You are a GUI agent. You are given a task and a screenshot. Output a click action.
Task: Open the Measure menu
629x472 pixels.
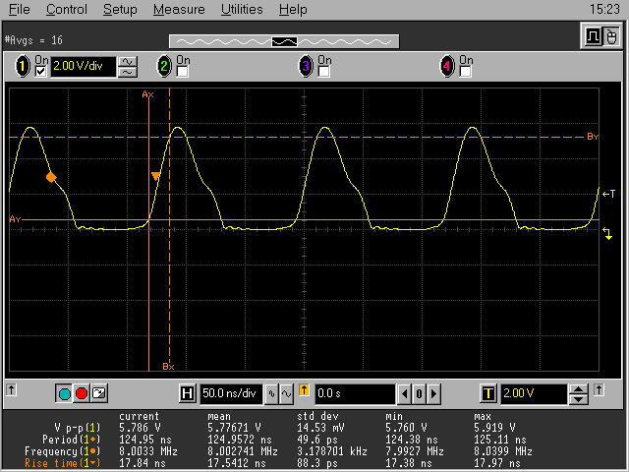pyautogui.click(x=179, y=10)
